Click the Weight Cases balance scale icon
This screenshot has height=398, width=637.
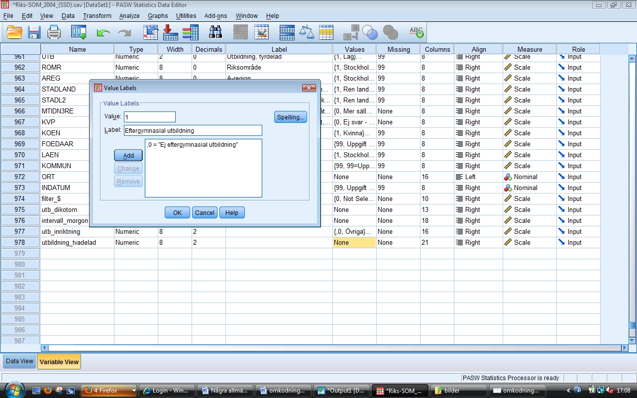(307, 33)
